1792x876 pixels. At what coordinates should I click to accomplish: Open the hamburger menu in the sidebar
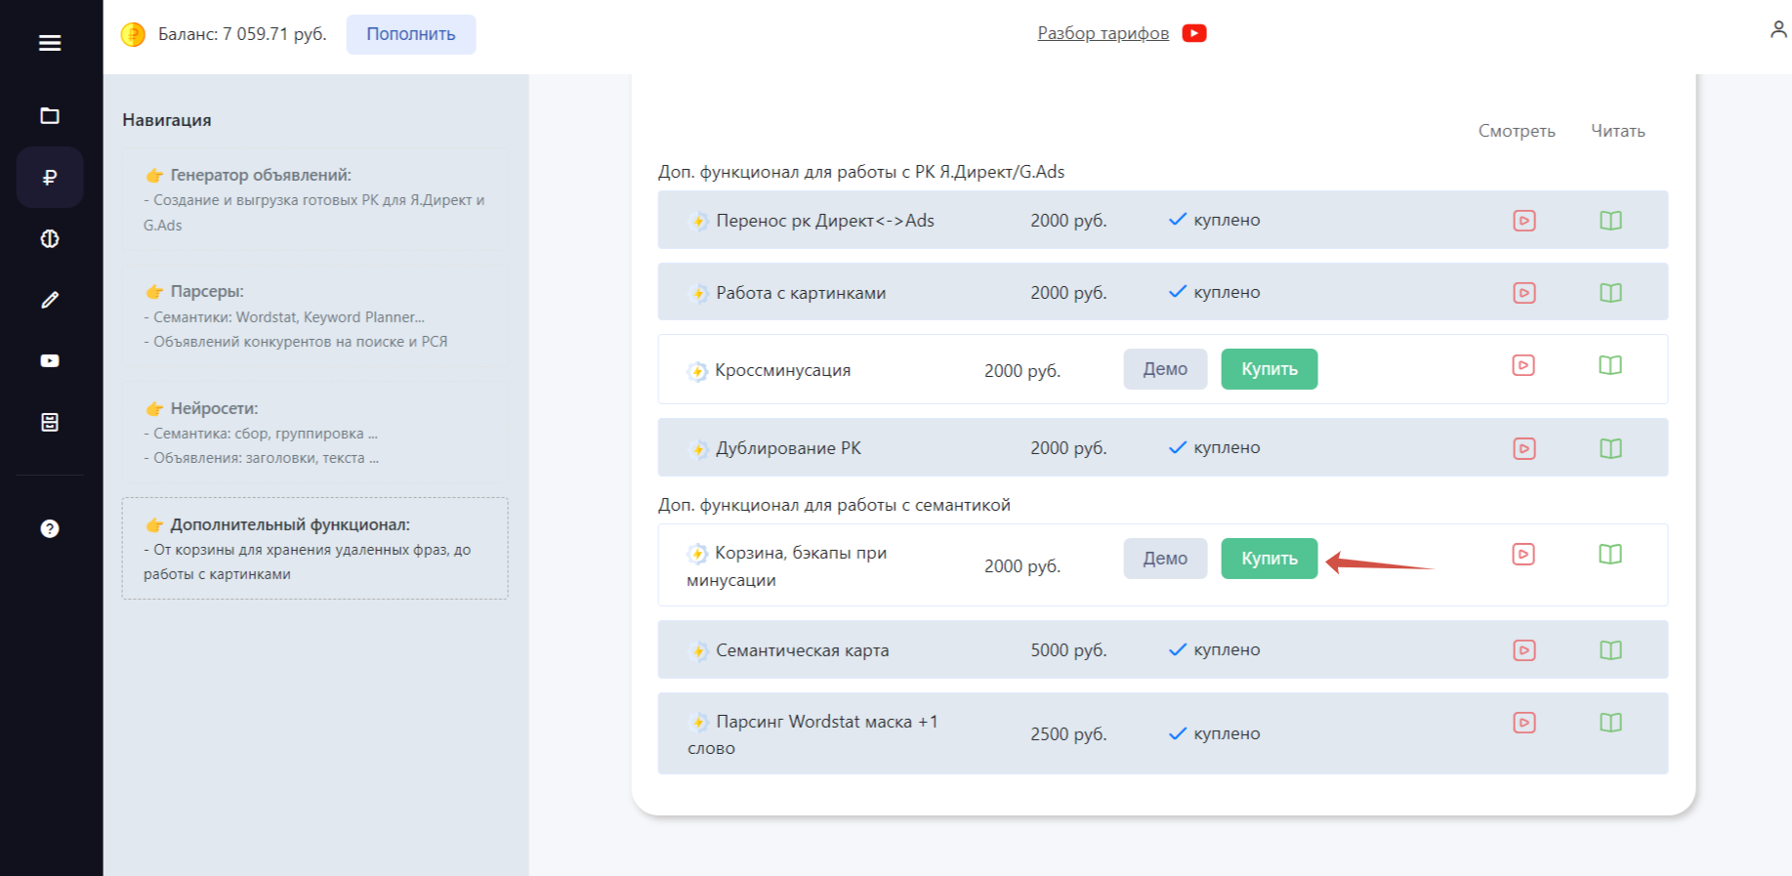[50, 43]
